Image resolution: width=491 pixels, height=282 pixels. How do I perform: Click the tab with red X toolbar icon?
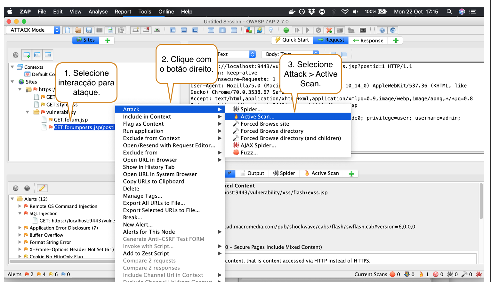pyautogui.click(x=146, y=30)
